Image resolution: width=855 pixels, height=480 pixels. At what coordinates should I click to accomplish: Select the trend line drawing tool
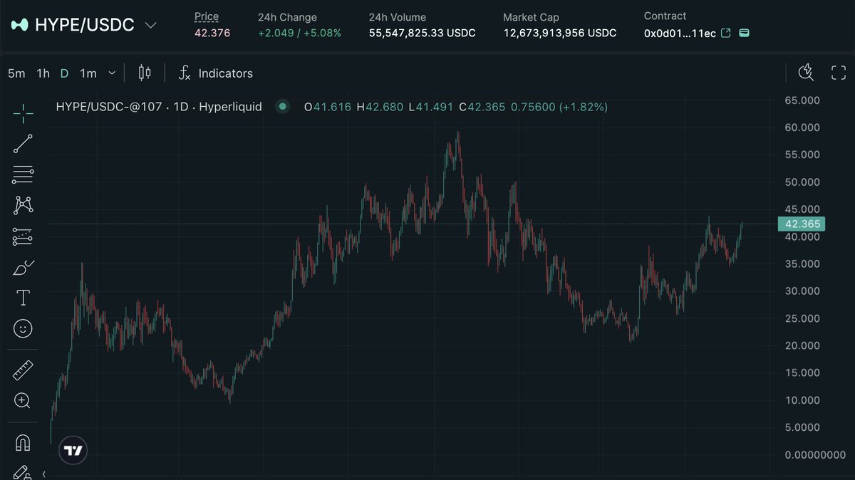(23, 143)
